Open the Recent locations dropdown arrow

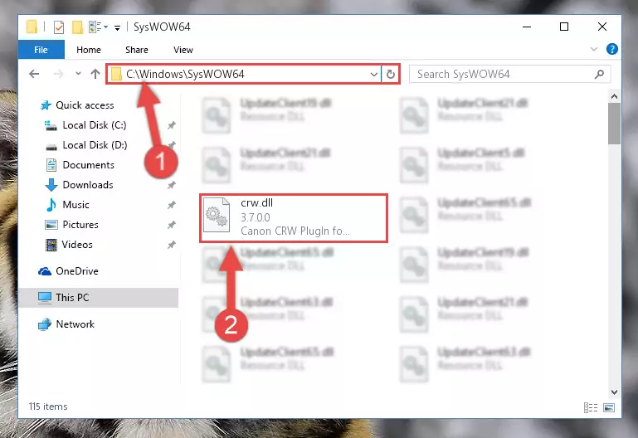pyautogui.click(x=78, y=74)
